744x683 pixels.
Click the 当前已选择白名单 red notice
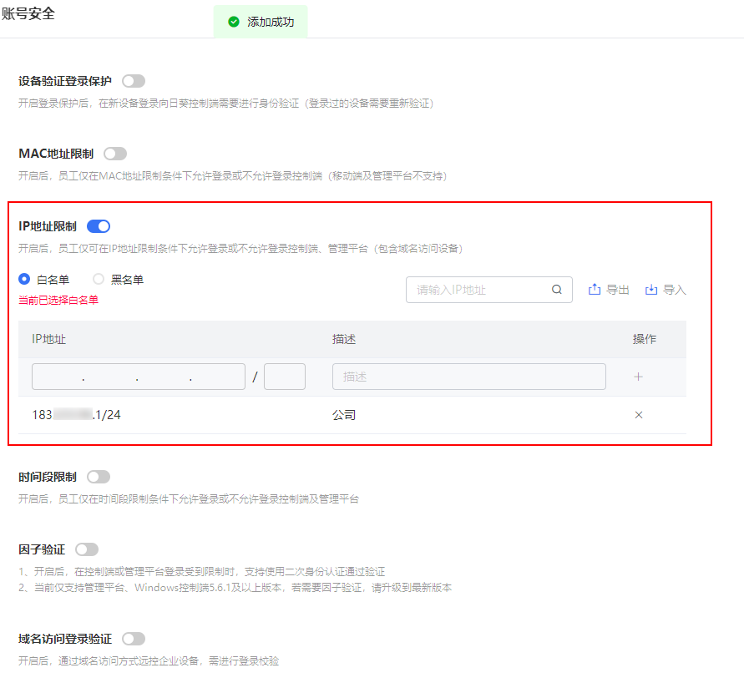pos(58,300)
